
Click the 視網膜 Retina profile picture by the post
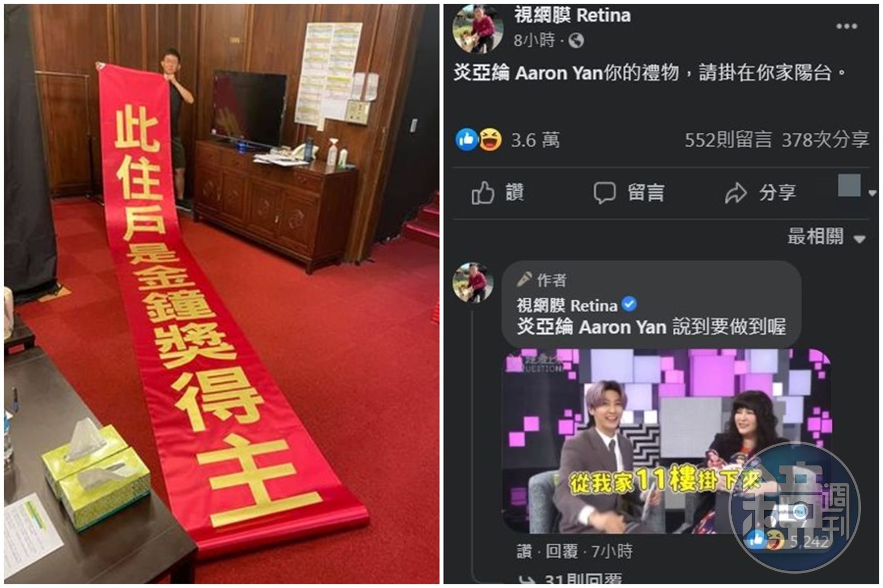pos(478,28)
